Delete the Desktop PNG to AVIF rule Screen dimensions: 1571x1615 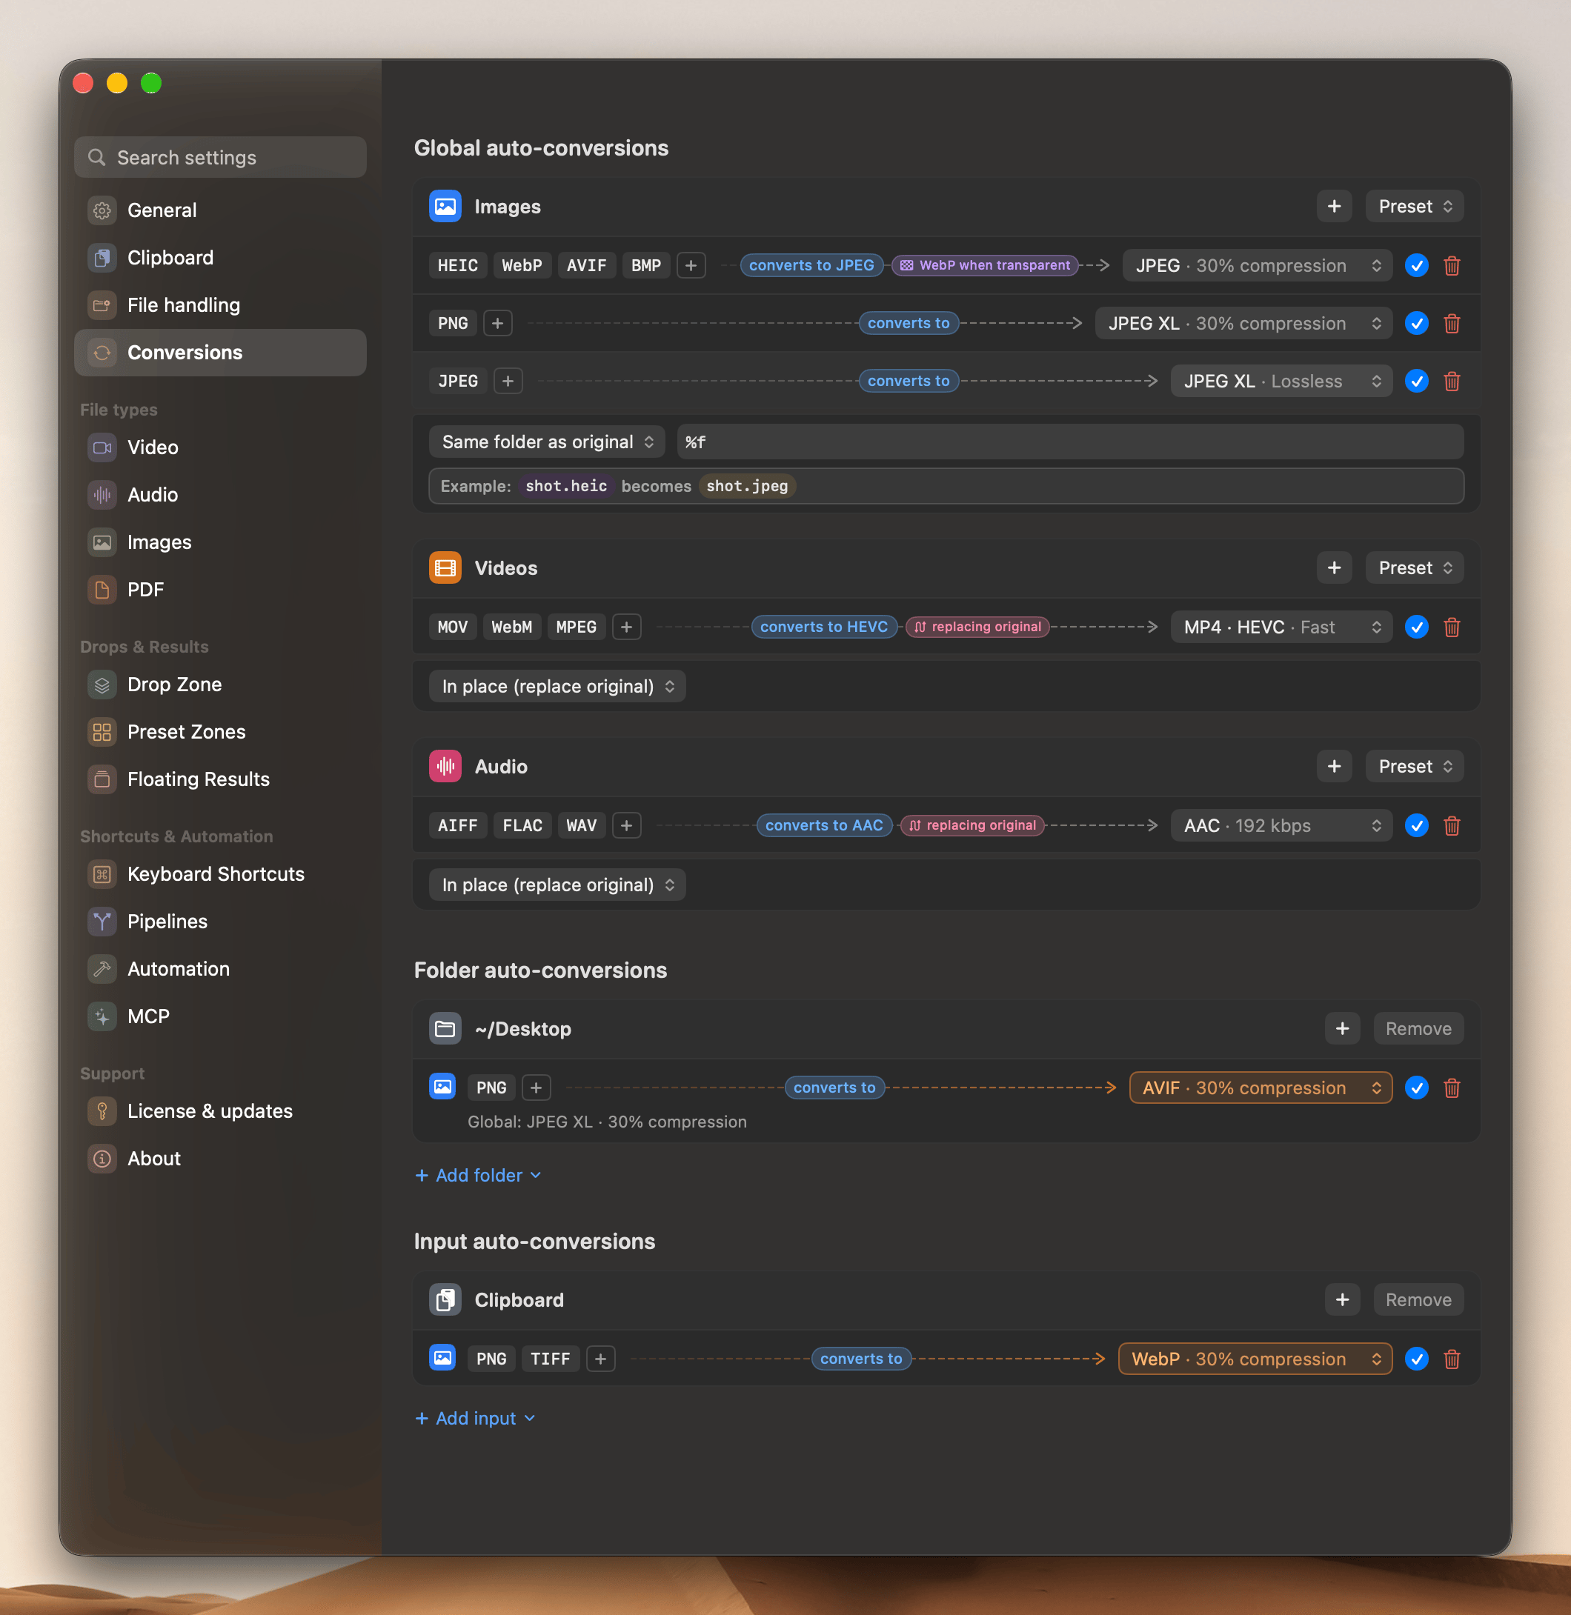[1452, 1088]
